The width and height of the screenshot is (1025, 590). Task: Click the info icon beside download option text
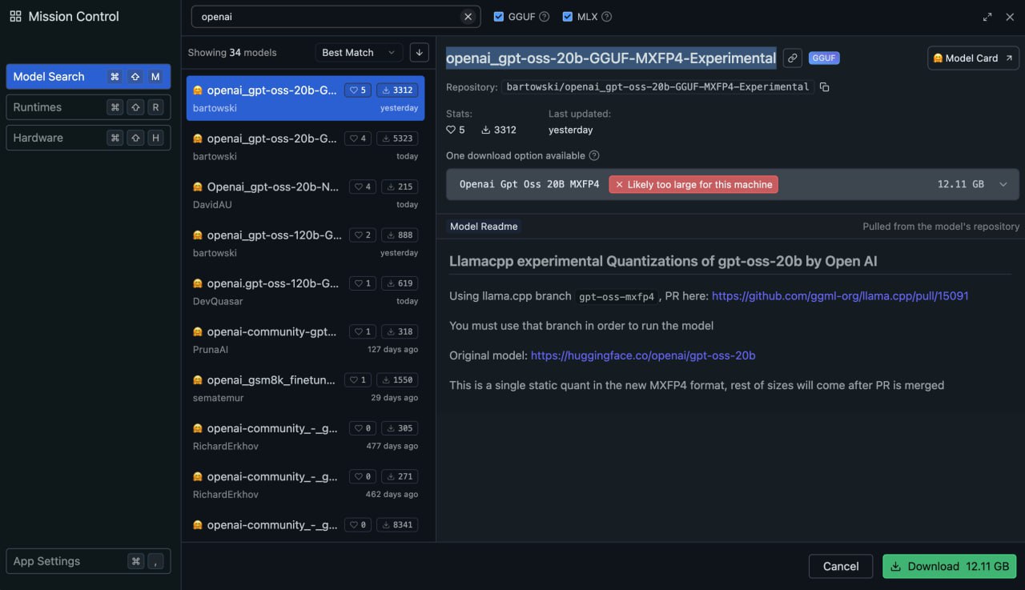click(593, 155)
